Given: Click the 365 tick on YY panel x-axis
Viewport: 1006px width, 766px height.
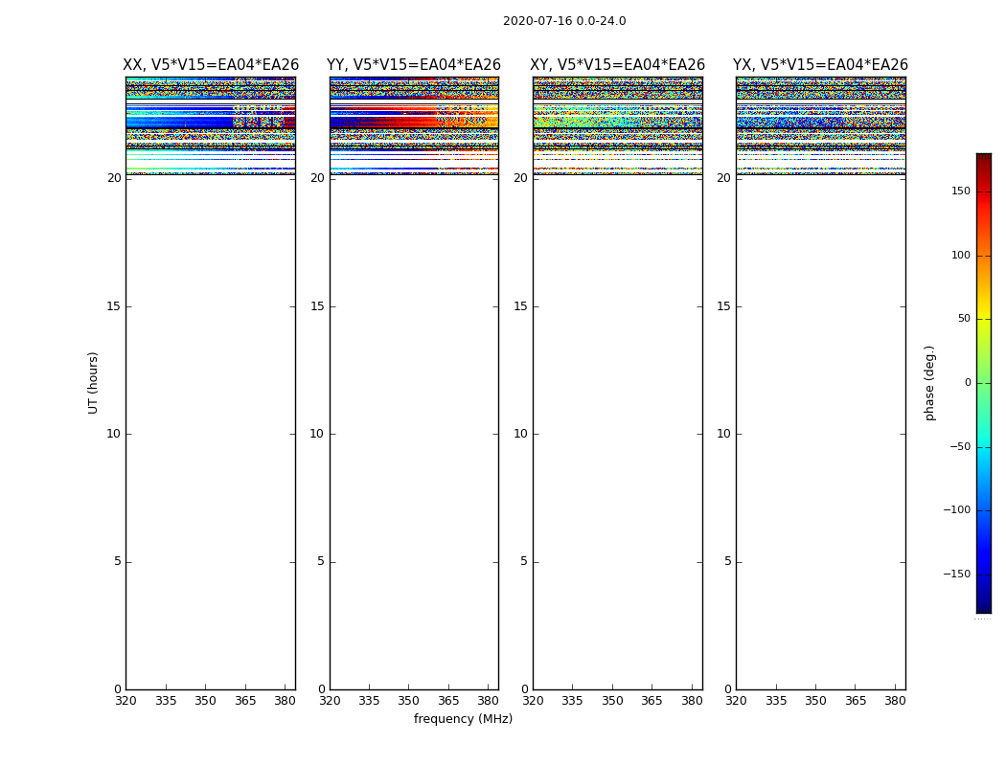Looking at the screenshot, I should coord(448,701).
